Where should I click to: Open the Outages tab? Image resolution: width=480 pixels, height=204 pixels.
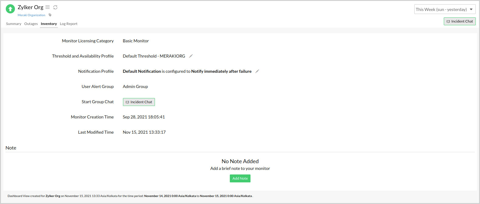click(31, 24)
